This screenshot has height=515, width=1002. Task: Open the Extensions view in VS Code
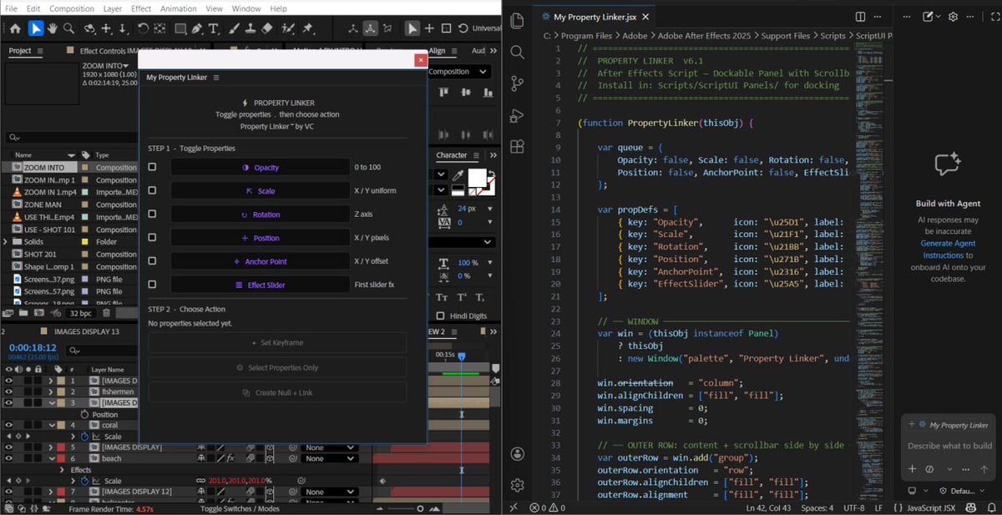click(x=517, y=146)
